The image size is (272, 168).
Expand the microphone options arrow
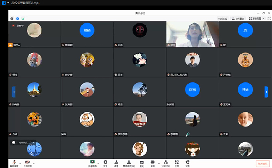click(x=20, y=163)
